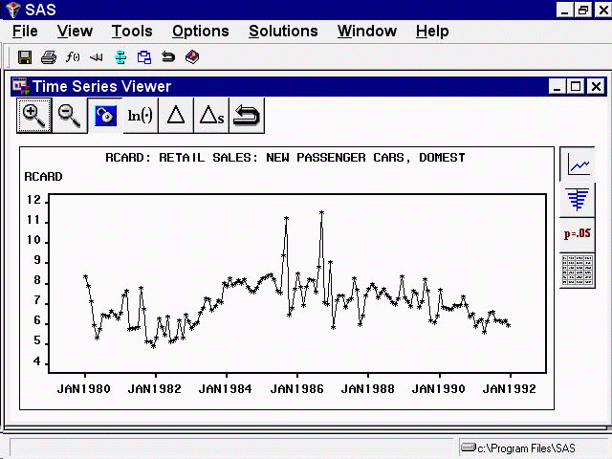Apply seasonal difference with triangle-s button
Image resolution: width=612 pixels, height=459 pixels.
(x=210, y=116)
